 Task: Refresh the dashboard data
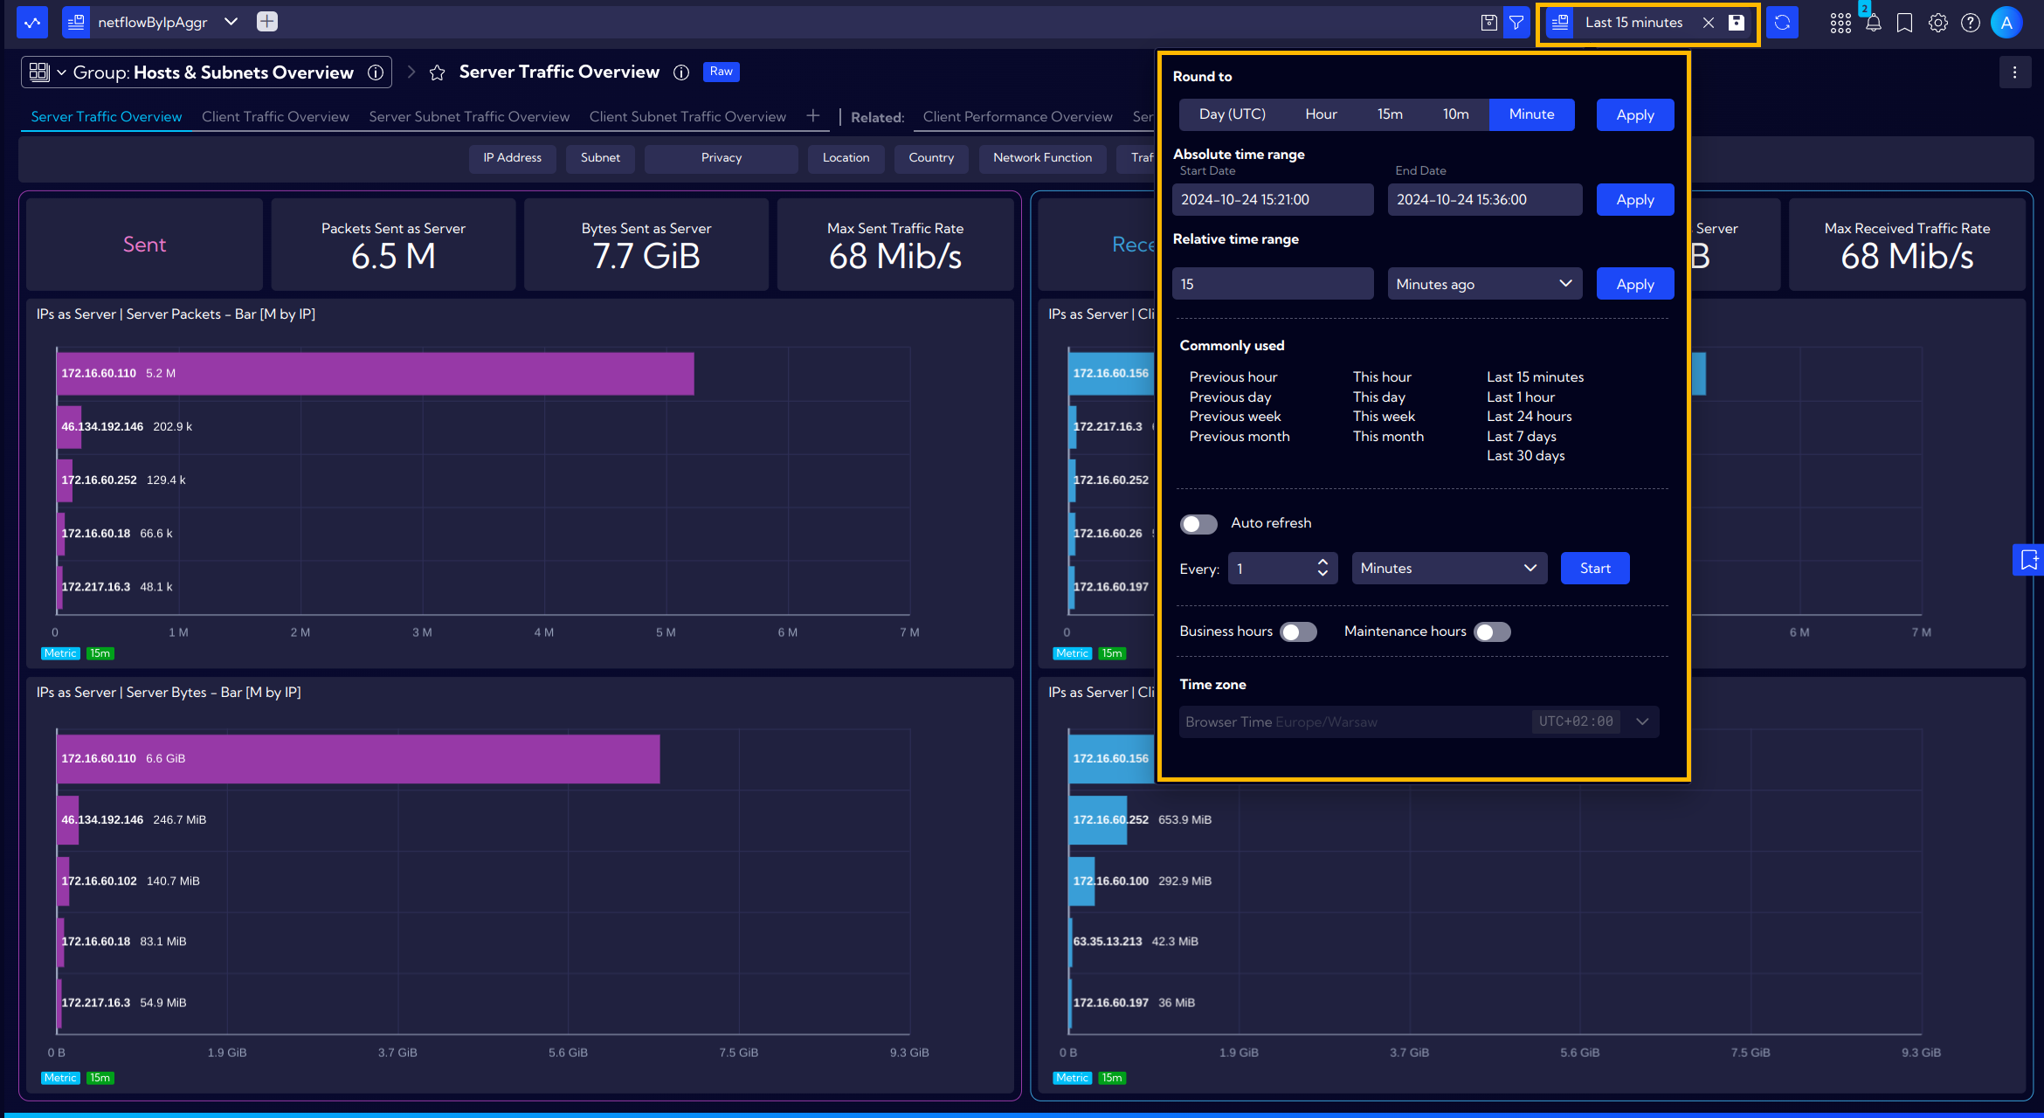(1782, 23)
